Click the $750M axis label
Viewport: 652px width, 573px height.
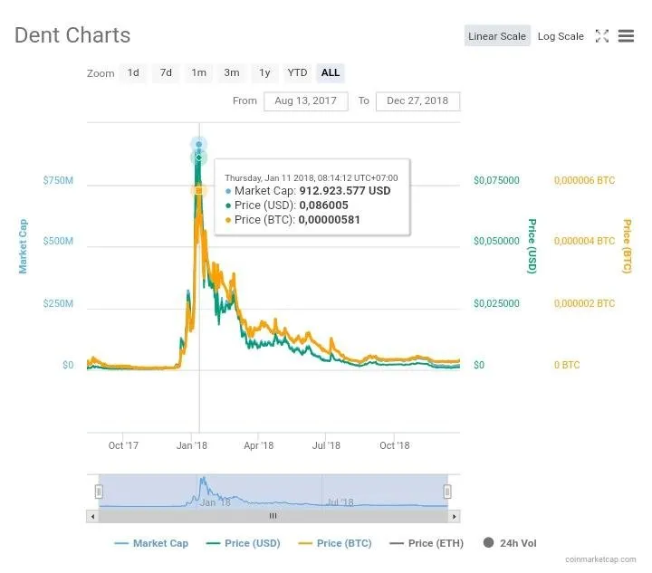[58, 180]
